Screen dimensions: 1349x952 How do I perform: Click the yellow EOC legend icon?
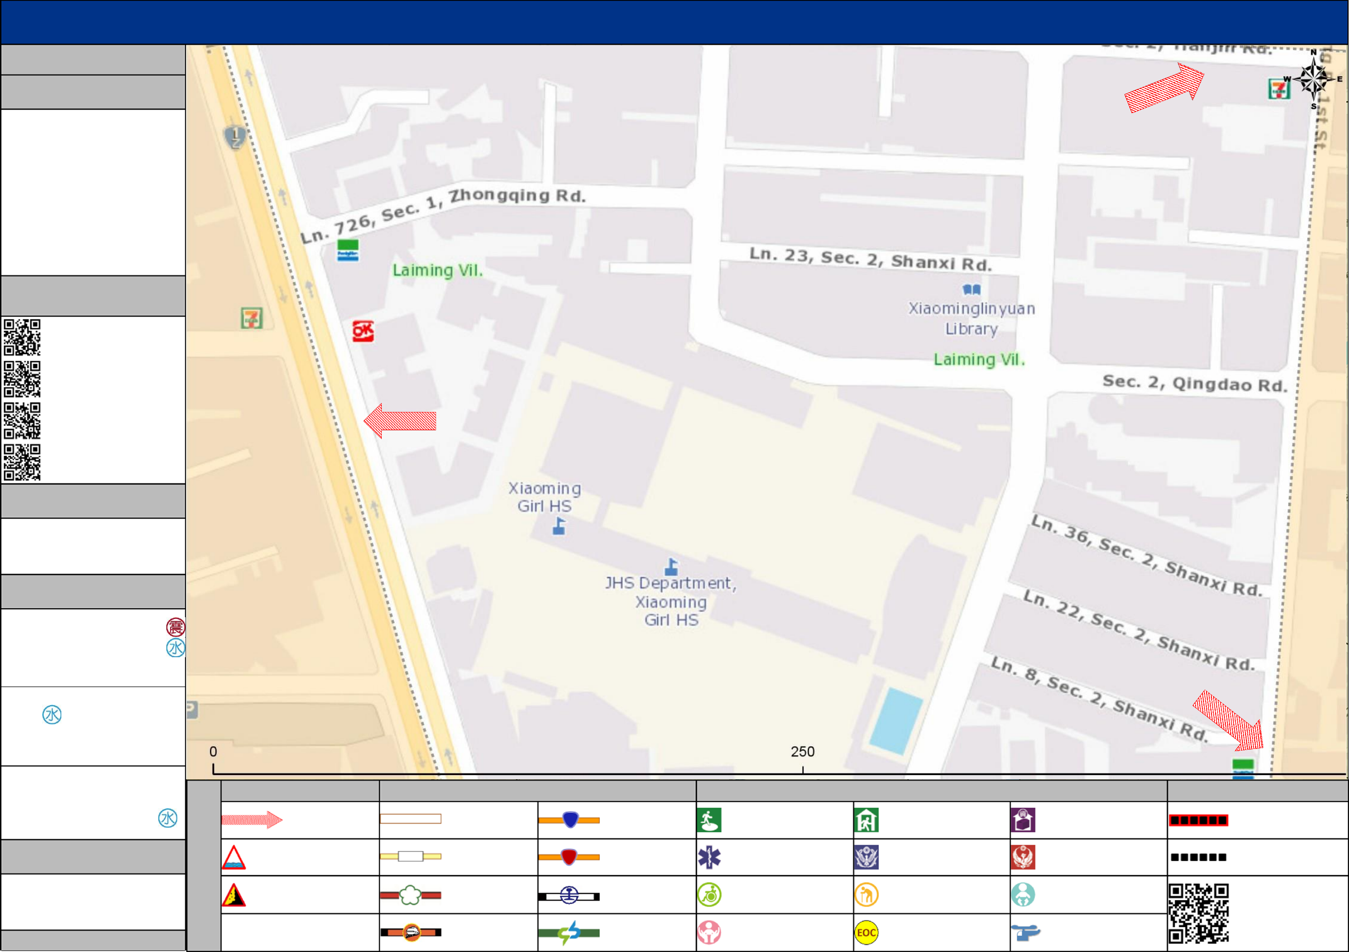tap(866, 933)
